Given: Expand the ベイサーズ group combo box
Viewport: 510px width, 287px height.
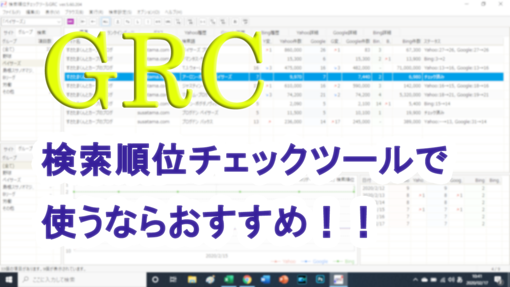Looking at the screenshot, I should click(59, 22).
